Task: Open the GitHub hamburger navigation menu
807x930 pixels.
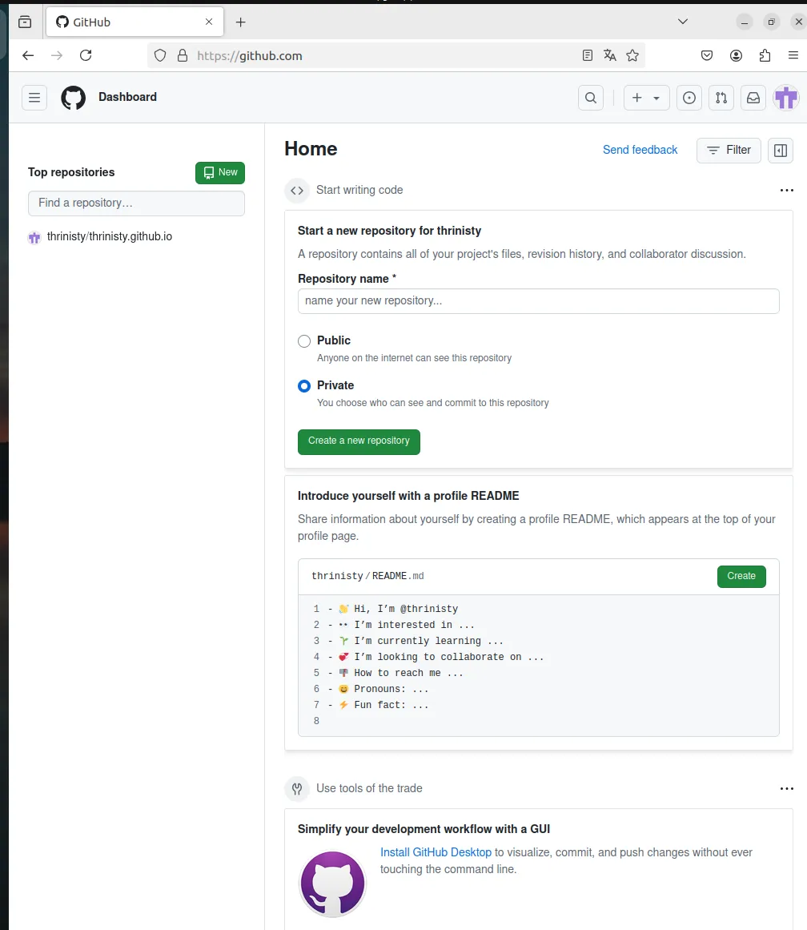Action: point(34,98)
